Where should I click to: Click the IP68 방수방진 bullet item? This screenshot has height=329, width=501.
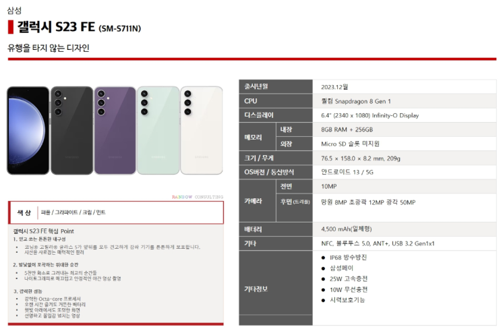tap(345, 258)
